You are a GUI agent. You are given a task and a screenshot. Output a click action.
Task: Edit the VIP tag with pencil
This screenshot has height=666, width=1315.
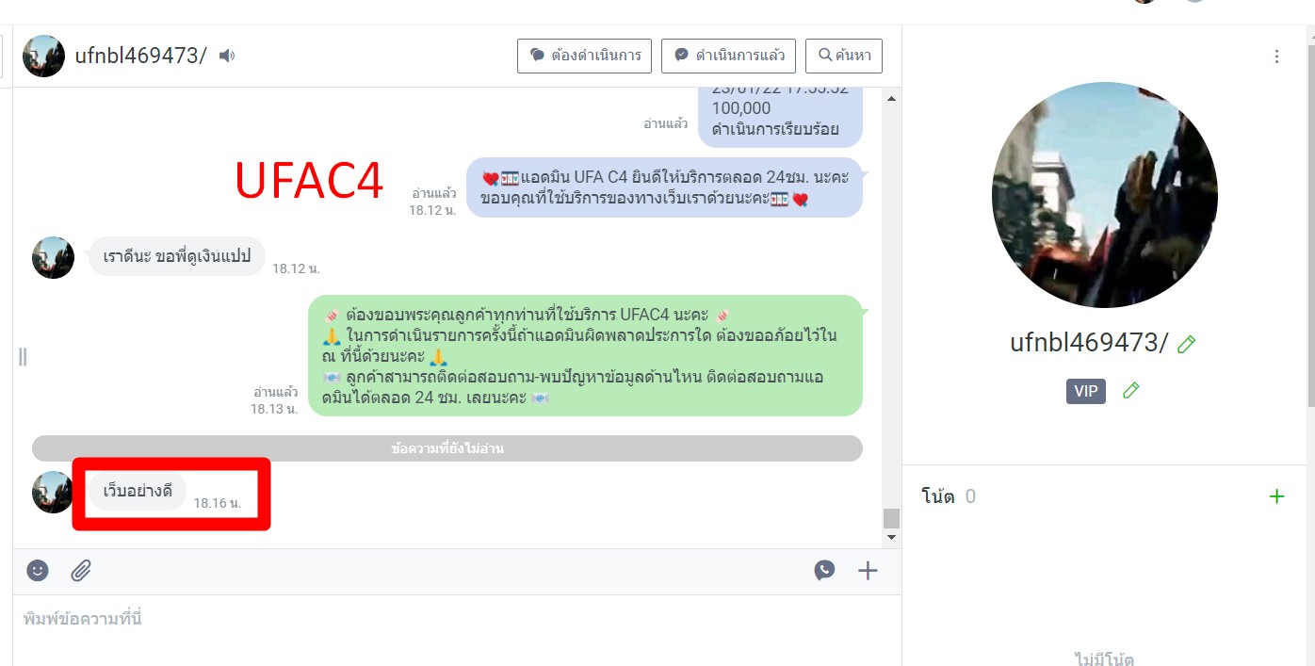click(x=1130, y=390)
